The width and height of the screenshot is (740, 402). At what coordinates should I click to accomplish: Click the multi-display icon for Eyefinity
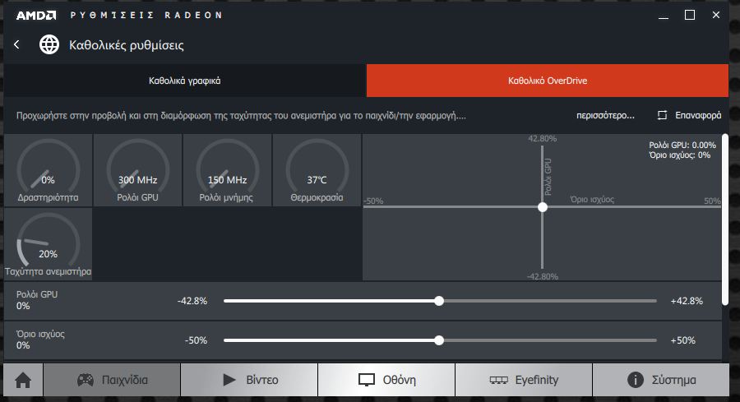[499, 380]
